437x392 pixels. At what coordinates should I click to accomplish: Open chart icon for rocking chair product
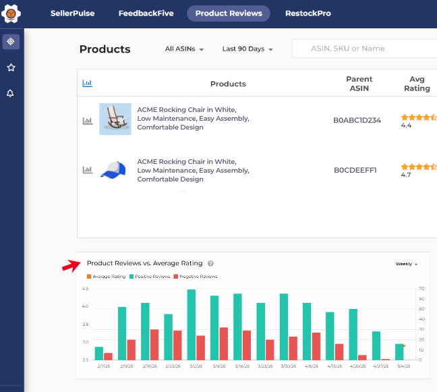[87, 121]
